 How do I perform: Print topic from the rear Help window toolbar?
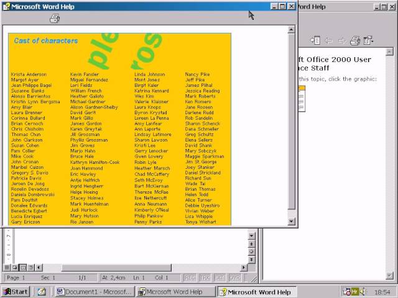pyautogui.click(x=355, y=40)
